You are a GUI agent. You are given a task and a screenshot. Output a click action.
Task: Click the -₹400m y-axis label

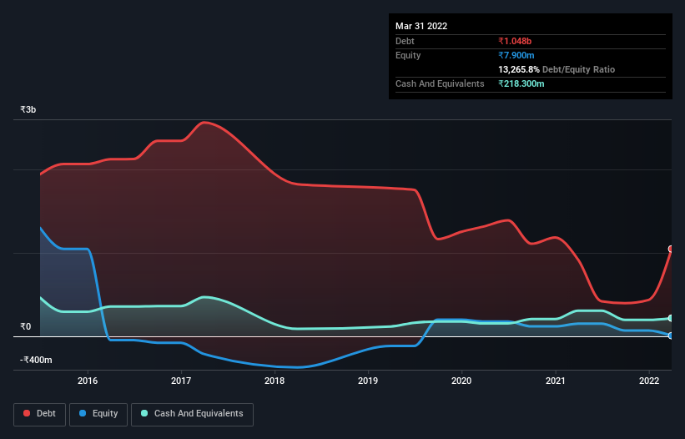pyautogui.click(x=36, y=360)
